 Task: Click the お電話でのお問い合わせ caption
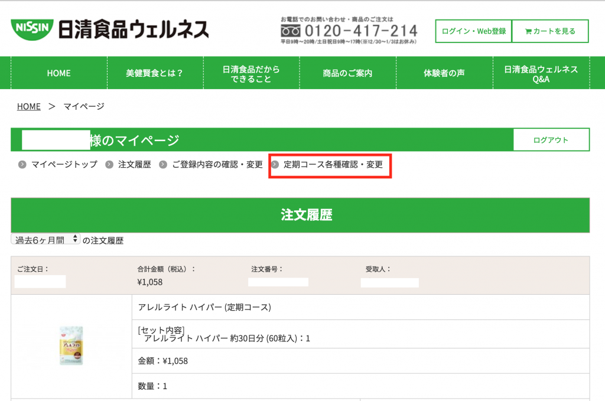[x=337, y=19]
